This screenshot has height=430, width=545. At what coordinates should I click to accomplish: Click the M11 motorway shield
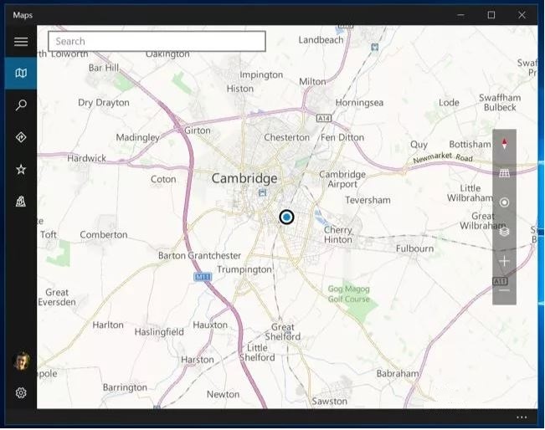[203, 277]
